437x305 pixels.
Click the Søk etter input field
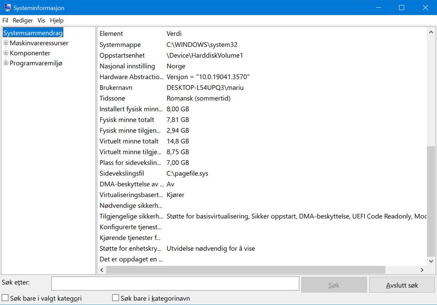[175, 284]
